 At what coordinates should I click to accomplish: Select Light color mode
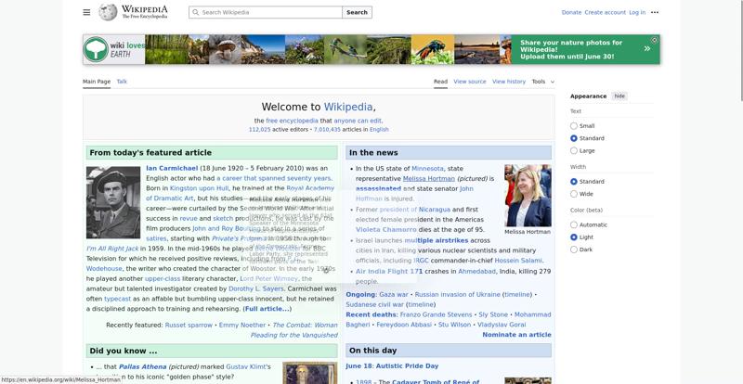point(574,237)
